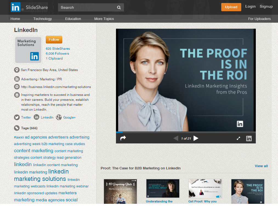Open 1 Clipboard link
Image resolution: width=278 pixels, height=212 pixels.
54,58
